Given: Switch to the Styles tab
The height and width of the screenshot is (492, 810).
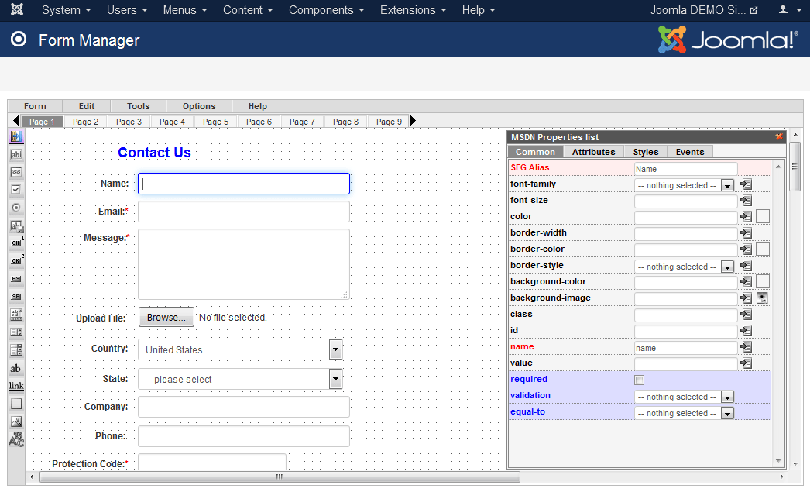Looking at the screenshot, I should tap(645, 152).
